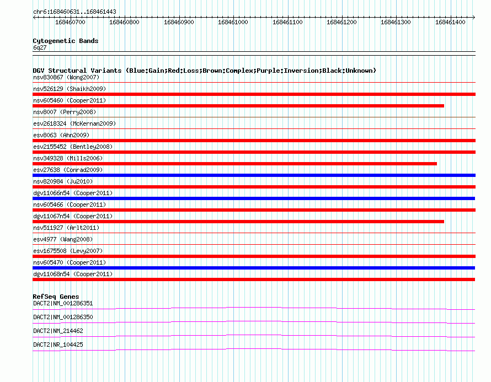Select variant nsv605460 (Cooper2011) label
491x382 pixels.
pos(70,100)
